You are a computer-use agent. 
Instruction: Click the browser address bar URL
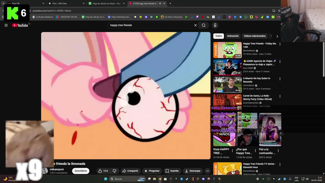pyautogui.click(x=52, y=11)
